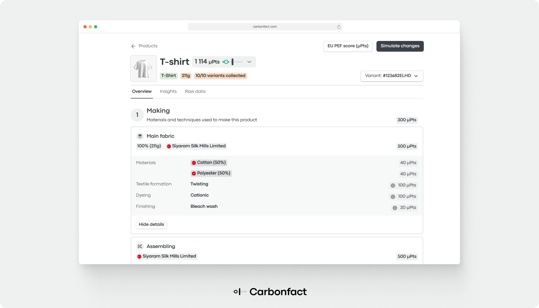Click the flag icon on the Polyester (50%) tag

click(x=194, y=173)
